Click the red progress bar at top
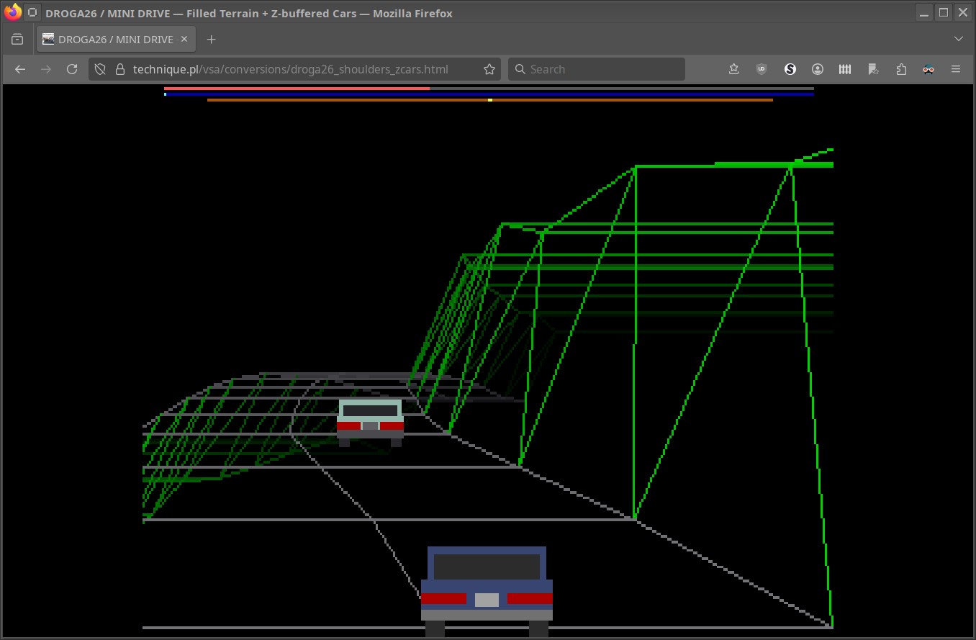 coord(297,89)
